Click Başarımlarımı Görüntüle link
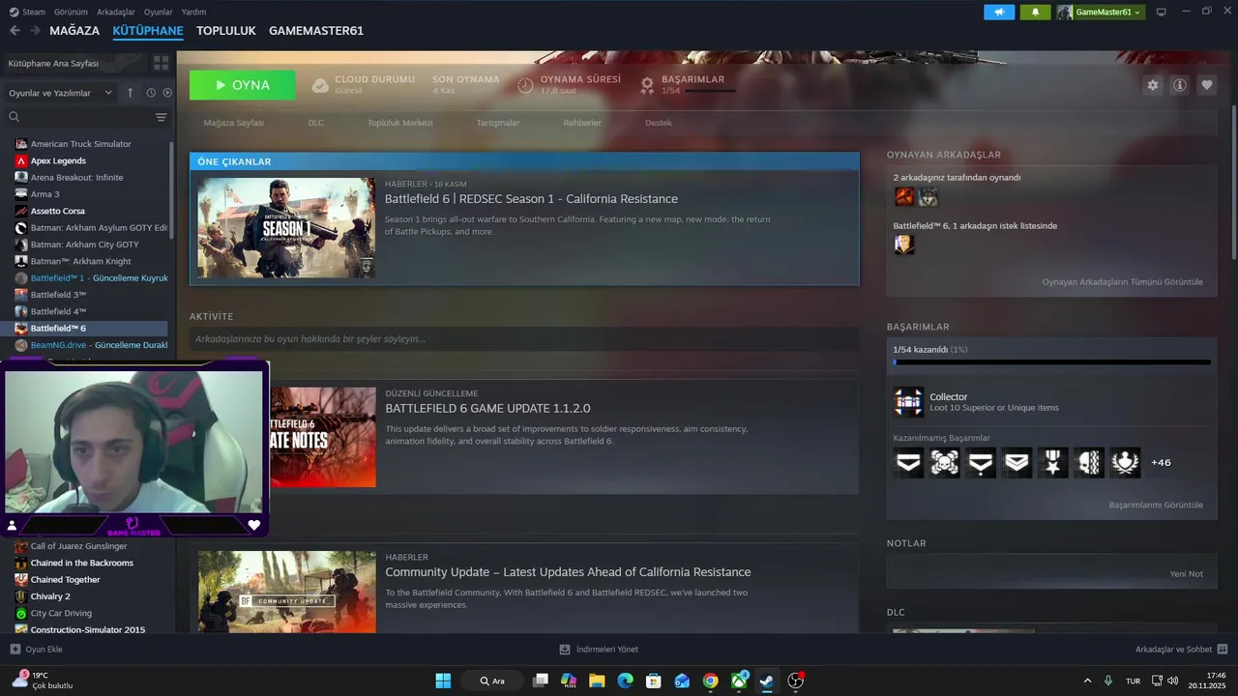This screenshot has width=1238, height=696. coord(1156,505)
